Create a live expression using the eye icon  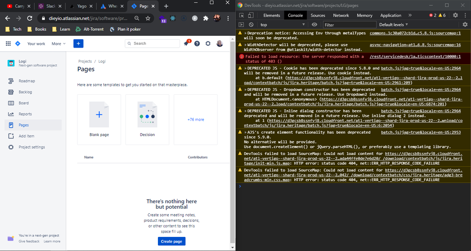[x=314, y=24]
